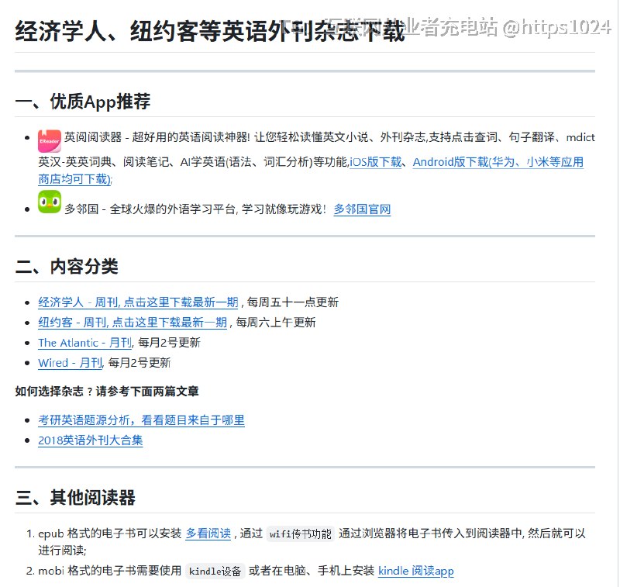Click the wifi传书功能 code text

[301, 534]
